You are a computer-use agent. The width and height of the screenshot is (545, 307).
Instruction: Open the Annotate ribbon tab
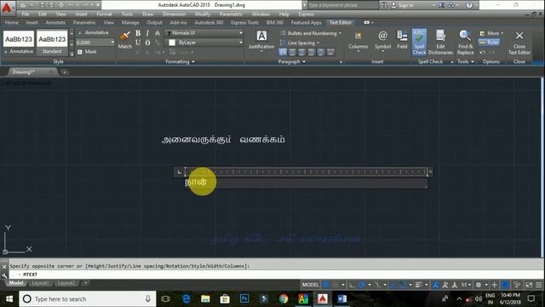(x=55, y=22)
